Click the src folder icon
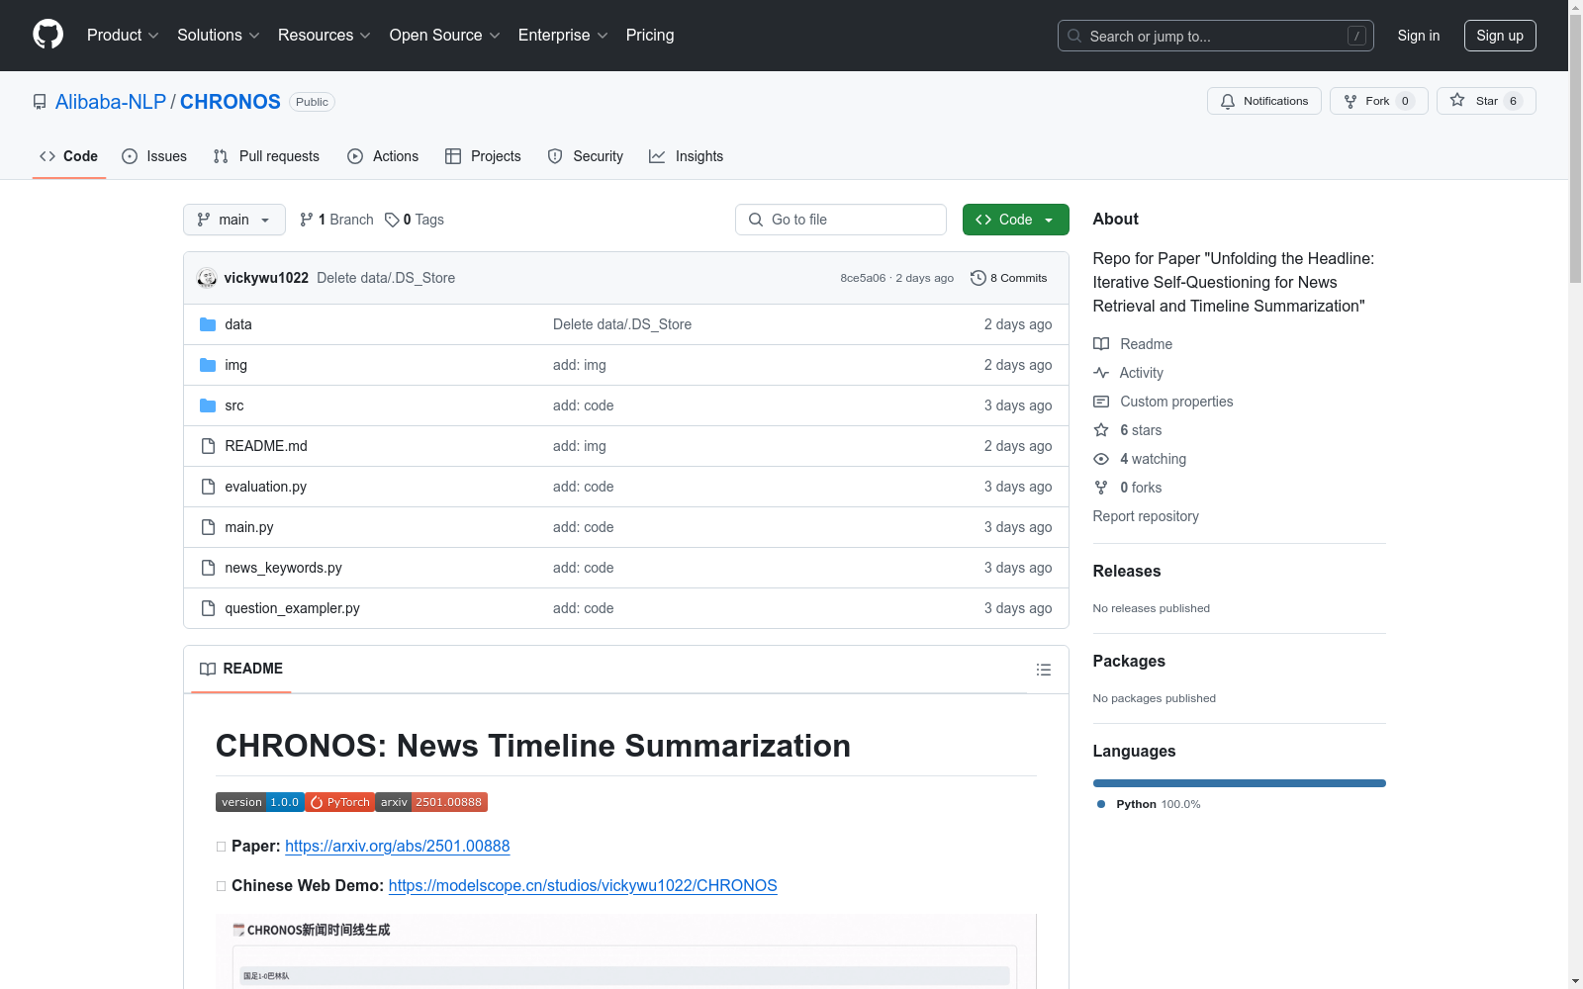1583x989 pixels. point(208,405)
